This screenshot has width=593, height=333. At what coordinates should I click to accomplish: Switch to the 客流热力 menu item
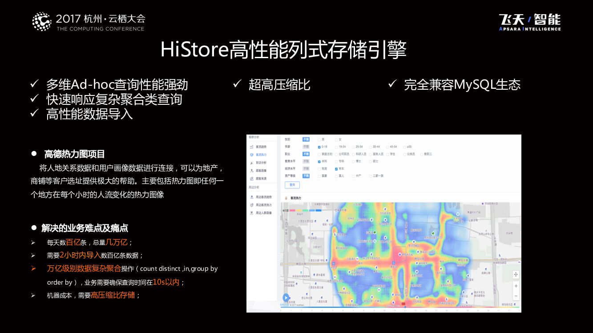261,155
